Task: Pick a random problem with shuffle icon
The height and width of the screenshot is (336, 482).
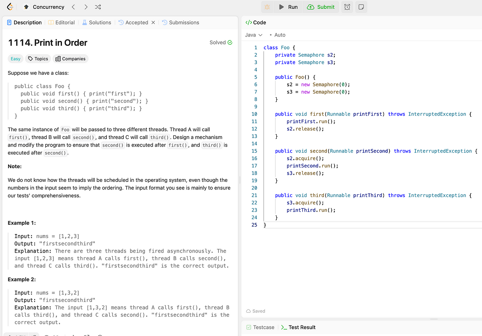Action: (x=98, y=7)
